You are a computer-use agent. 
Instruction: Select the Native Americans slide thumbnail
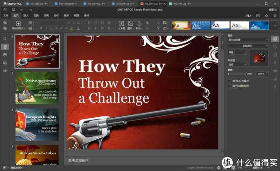[37, 88]
